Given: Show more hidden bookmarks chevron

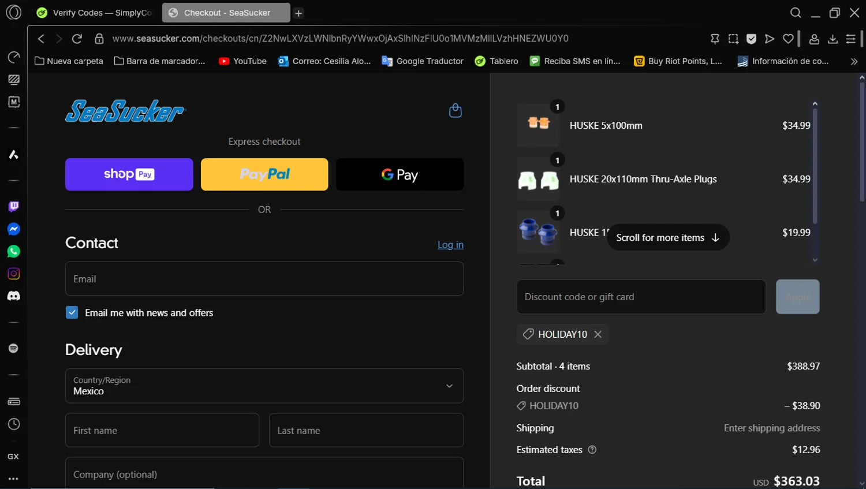Looking at the screenshot, I should pos(854,61).
